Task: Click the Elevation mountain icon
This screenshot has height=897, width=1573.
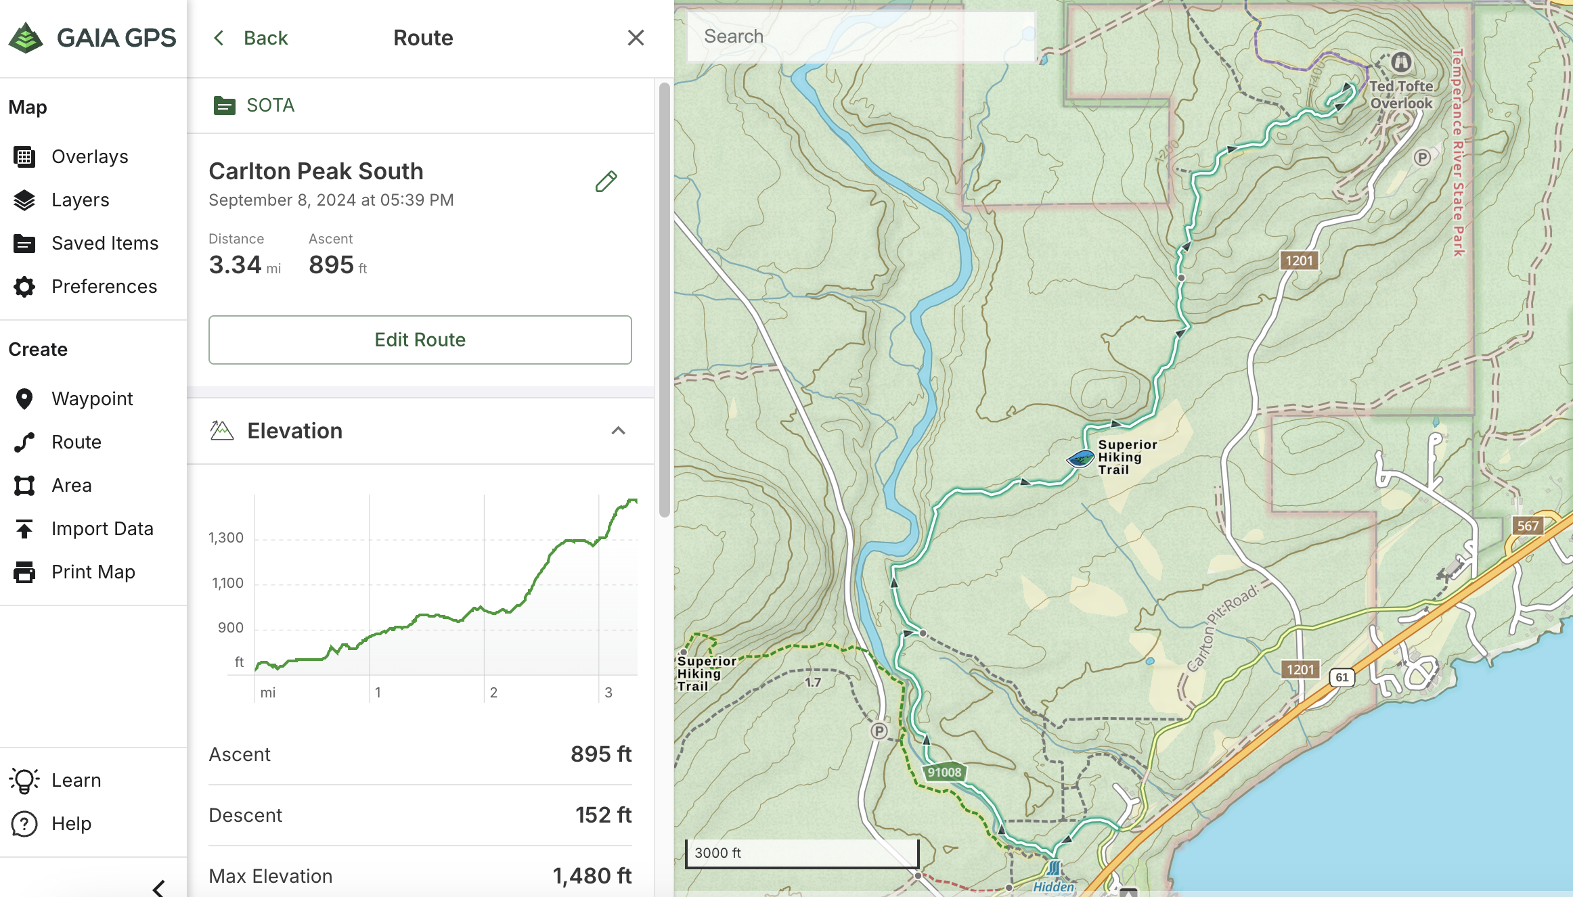Action: [221, 431]
